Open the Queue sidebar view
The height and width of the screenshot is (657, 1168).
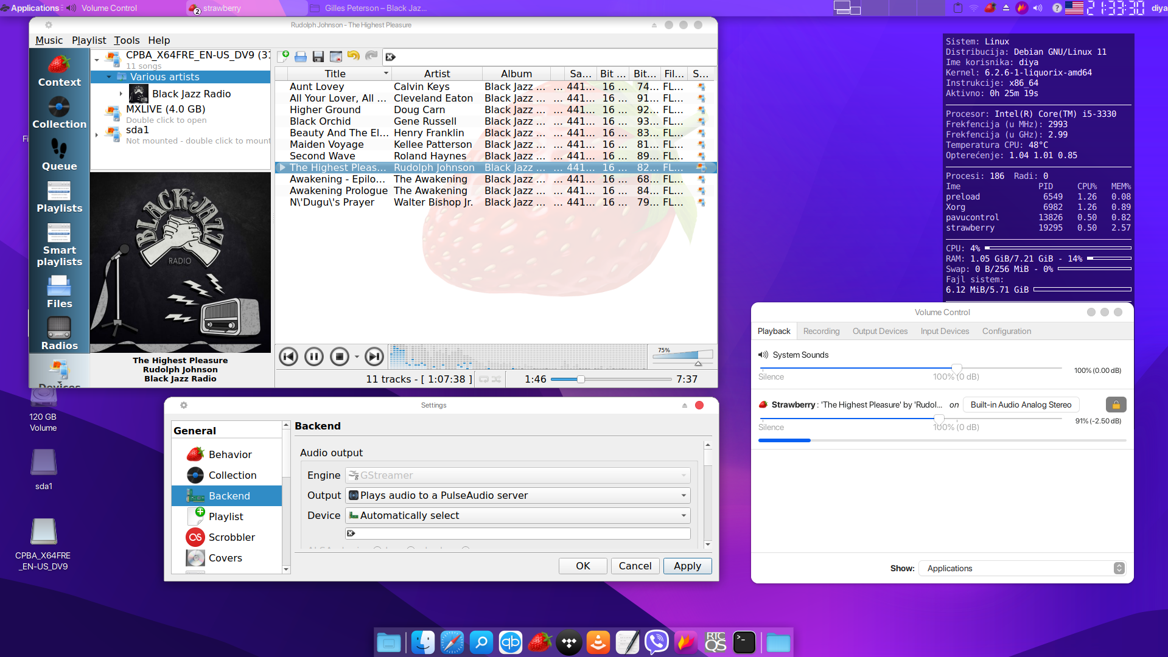[x=59, y=155]
